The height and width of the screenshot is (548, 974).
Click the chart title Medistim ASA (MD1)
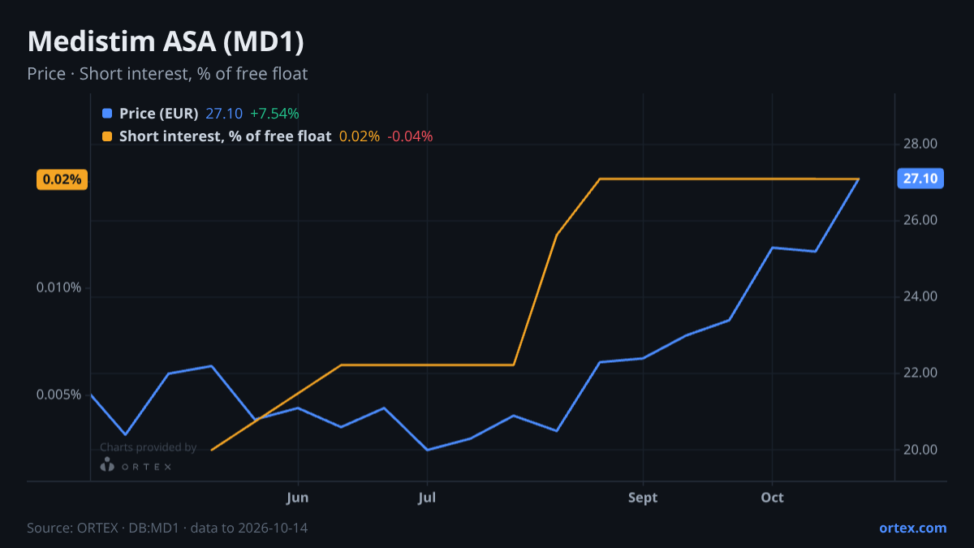point(166,42)
